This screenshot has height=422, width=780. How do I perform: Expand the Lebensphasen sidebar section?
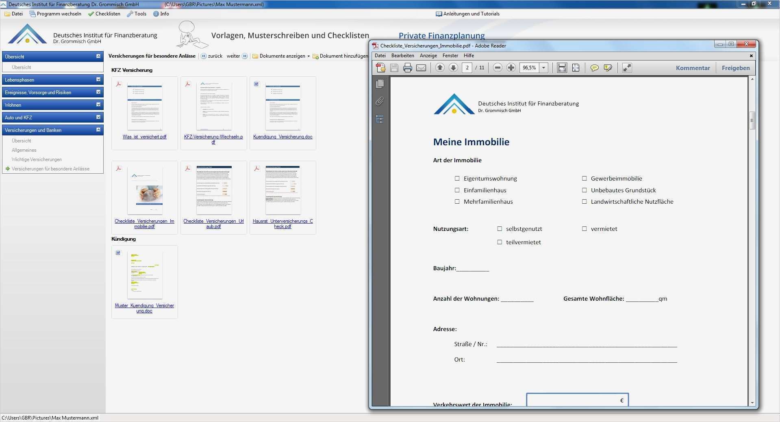[98, 80]
